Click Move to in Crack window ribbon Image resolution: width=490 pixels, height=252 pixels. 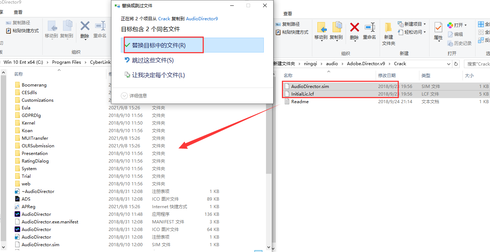pyautogui.click(x=322, y=30)
